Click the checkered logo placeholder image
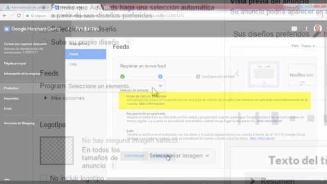The image size is (327, 184). click(57, 151)
